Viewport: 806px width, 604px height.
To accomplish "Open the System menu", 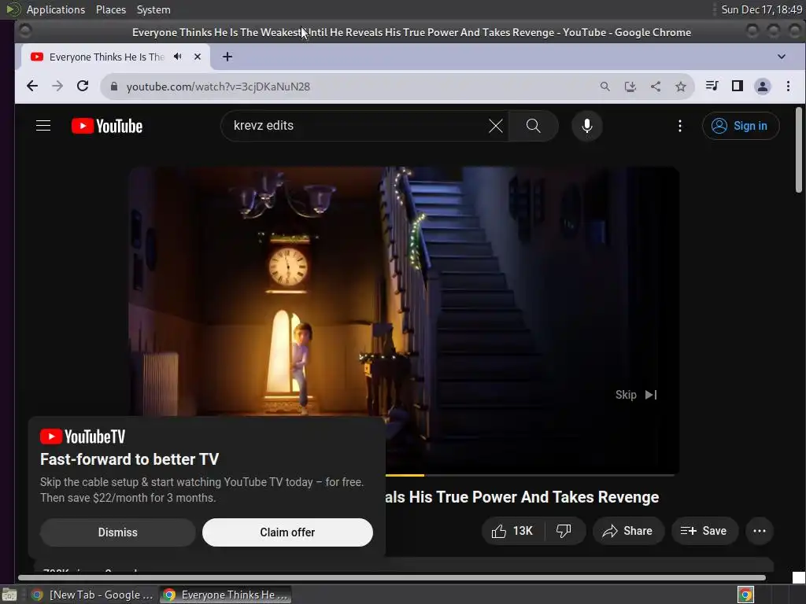I will coord(153,9).
